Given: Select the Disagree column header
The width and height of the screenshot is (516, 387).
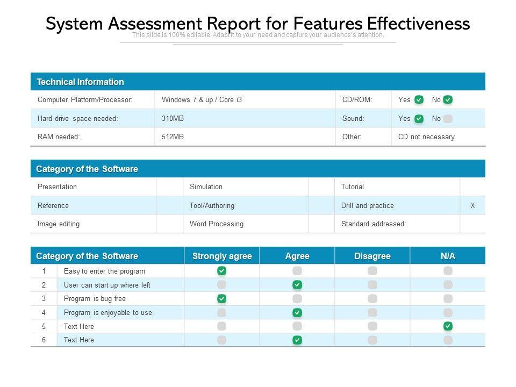Looking at the screenshot, I should pos(372,256).
